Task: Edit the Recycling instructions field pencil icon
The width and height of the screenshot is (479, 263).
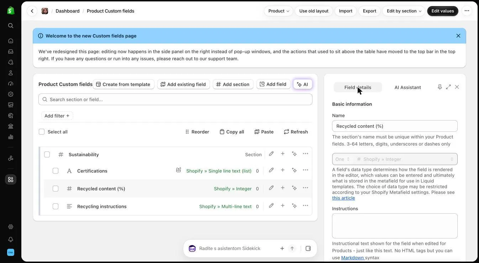Action: [271, 206]
